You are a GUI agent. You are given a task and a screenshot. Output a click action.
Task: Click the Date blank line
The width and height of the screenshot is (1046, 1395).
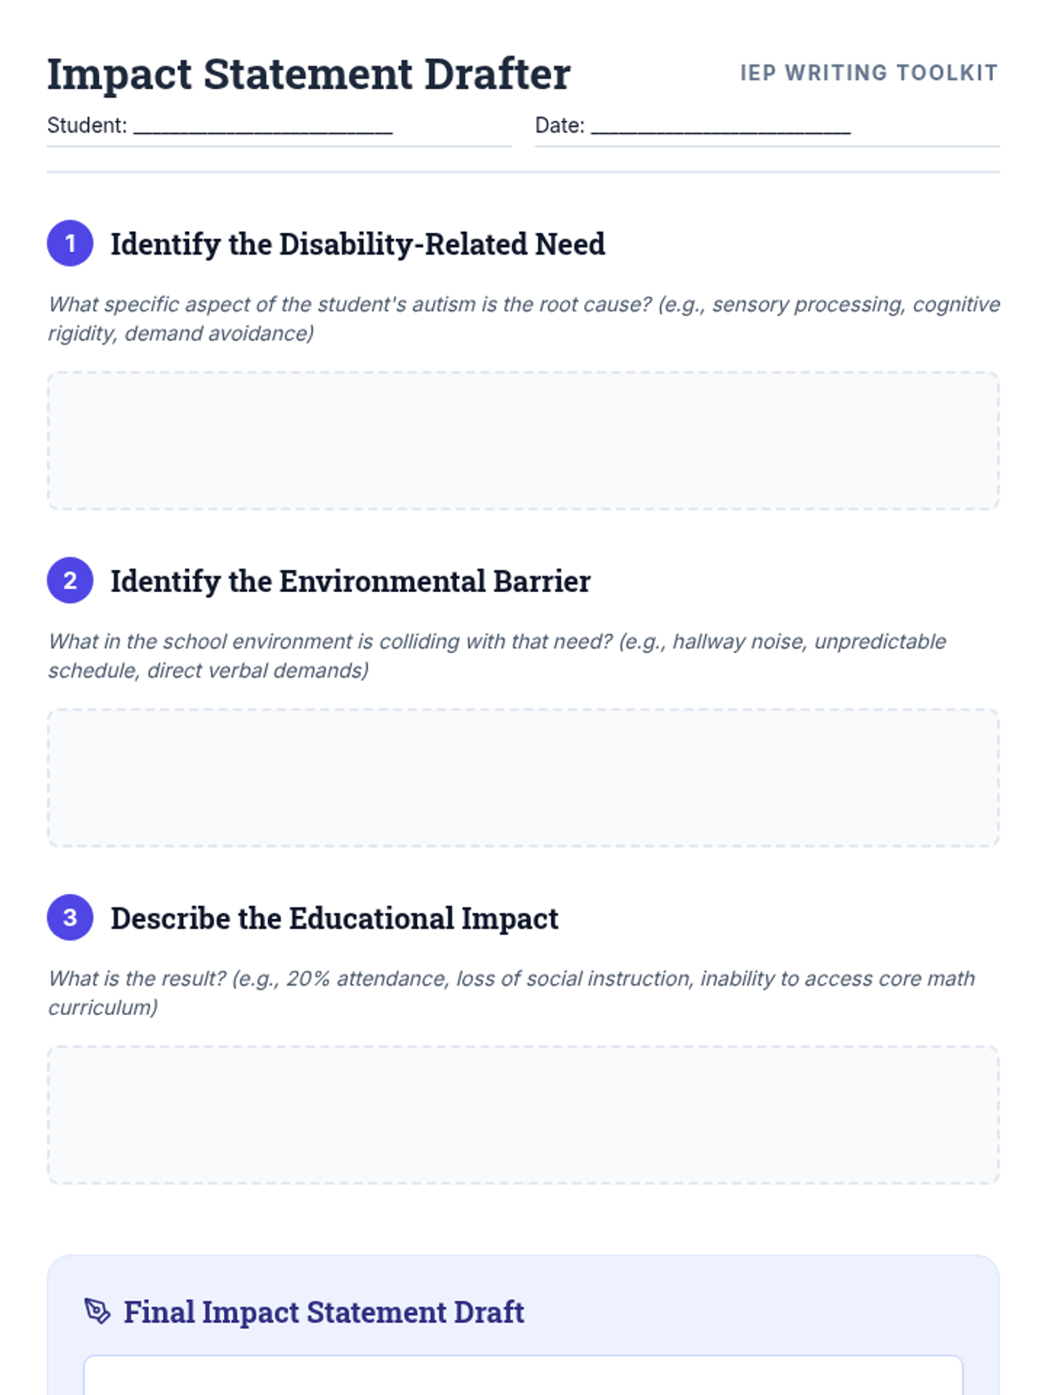pos(721,126)
